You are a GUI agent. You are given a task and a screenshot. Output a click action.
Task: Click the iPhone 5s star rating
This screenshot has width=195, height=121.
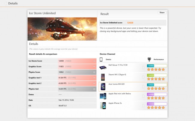click(156, 108)
